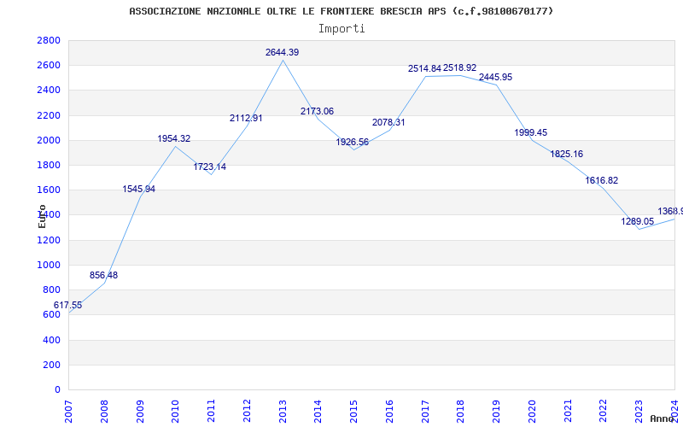683x427 pixels.
Task: Select the 1825.16 data label
Action: point(566,154)
